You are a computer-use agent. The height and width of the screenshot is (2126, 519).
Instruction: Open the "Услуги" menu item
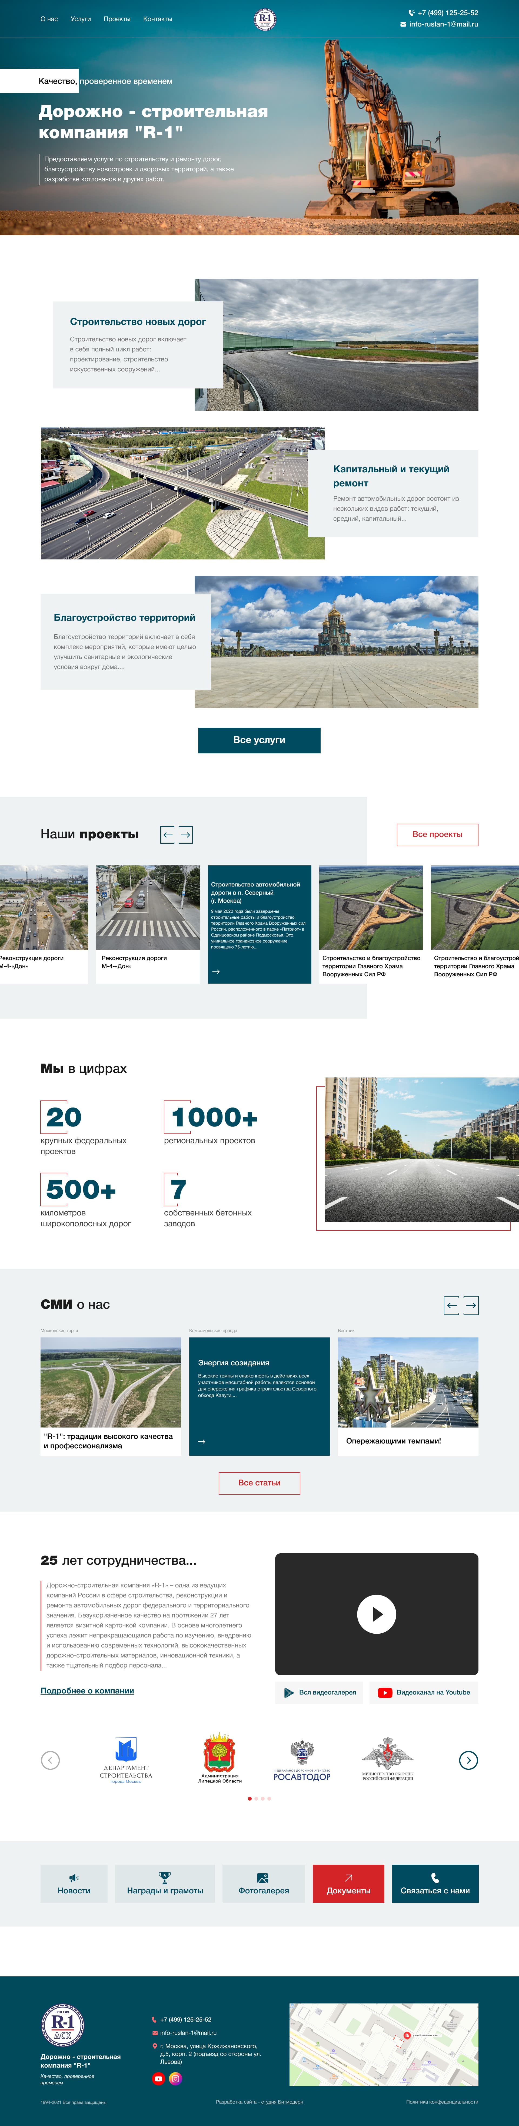(x=81, y=19)
